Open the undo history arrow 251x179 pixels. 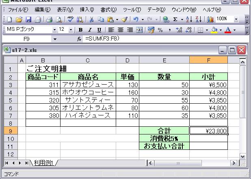(143, 20)
